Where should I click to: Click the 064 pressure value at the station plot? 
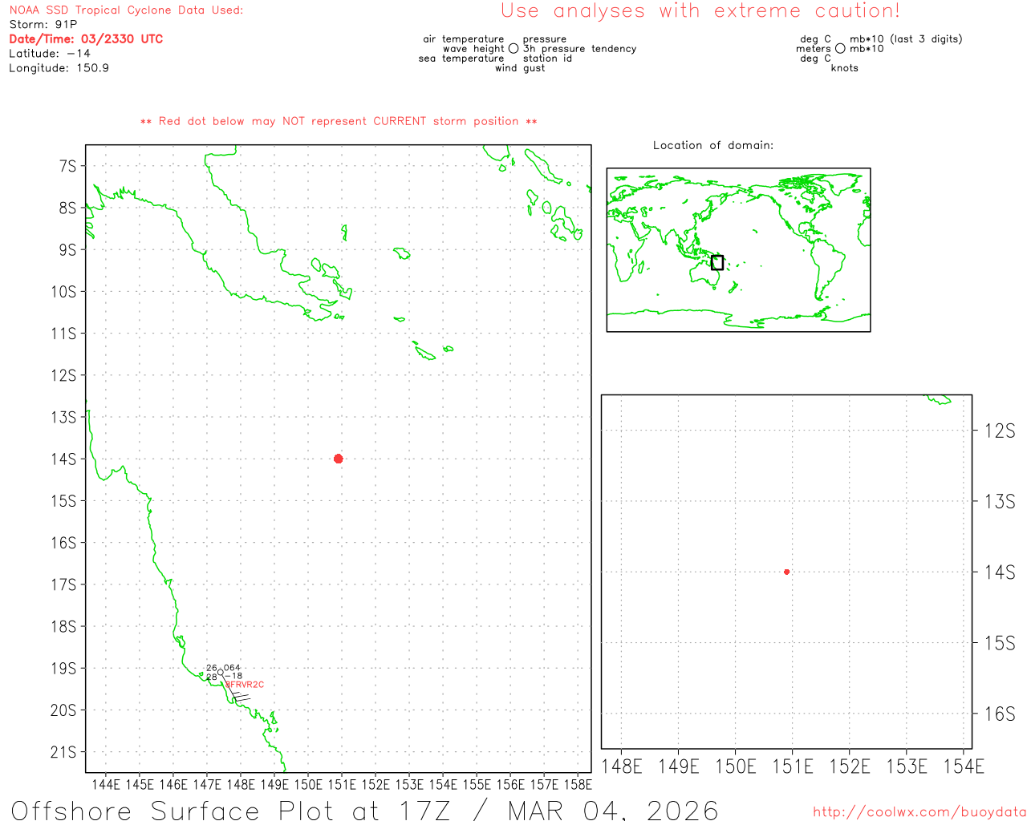pyautogui.click(x=232, y=668)
